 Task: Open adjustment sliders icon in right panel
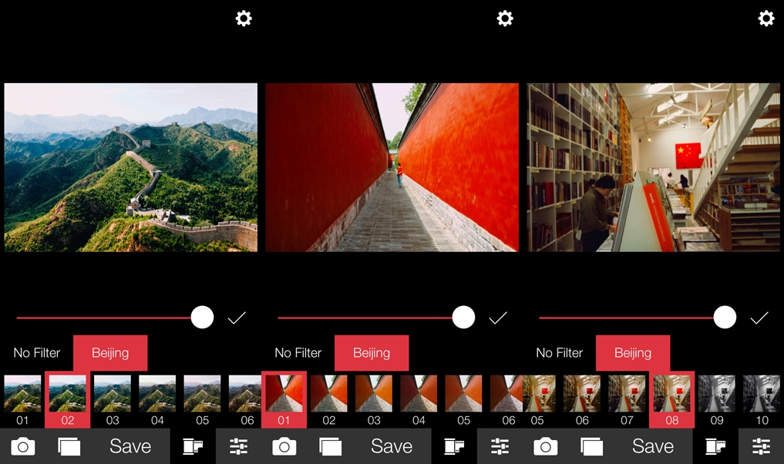tap(761, 446)
